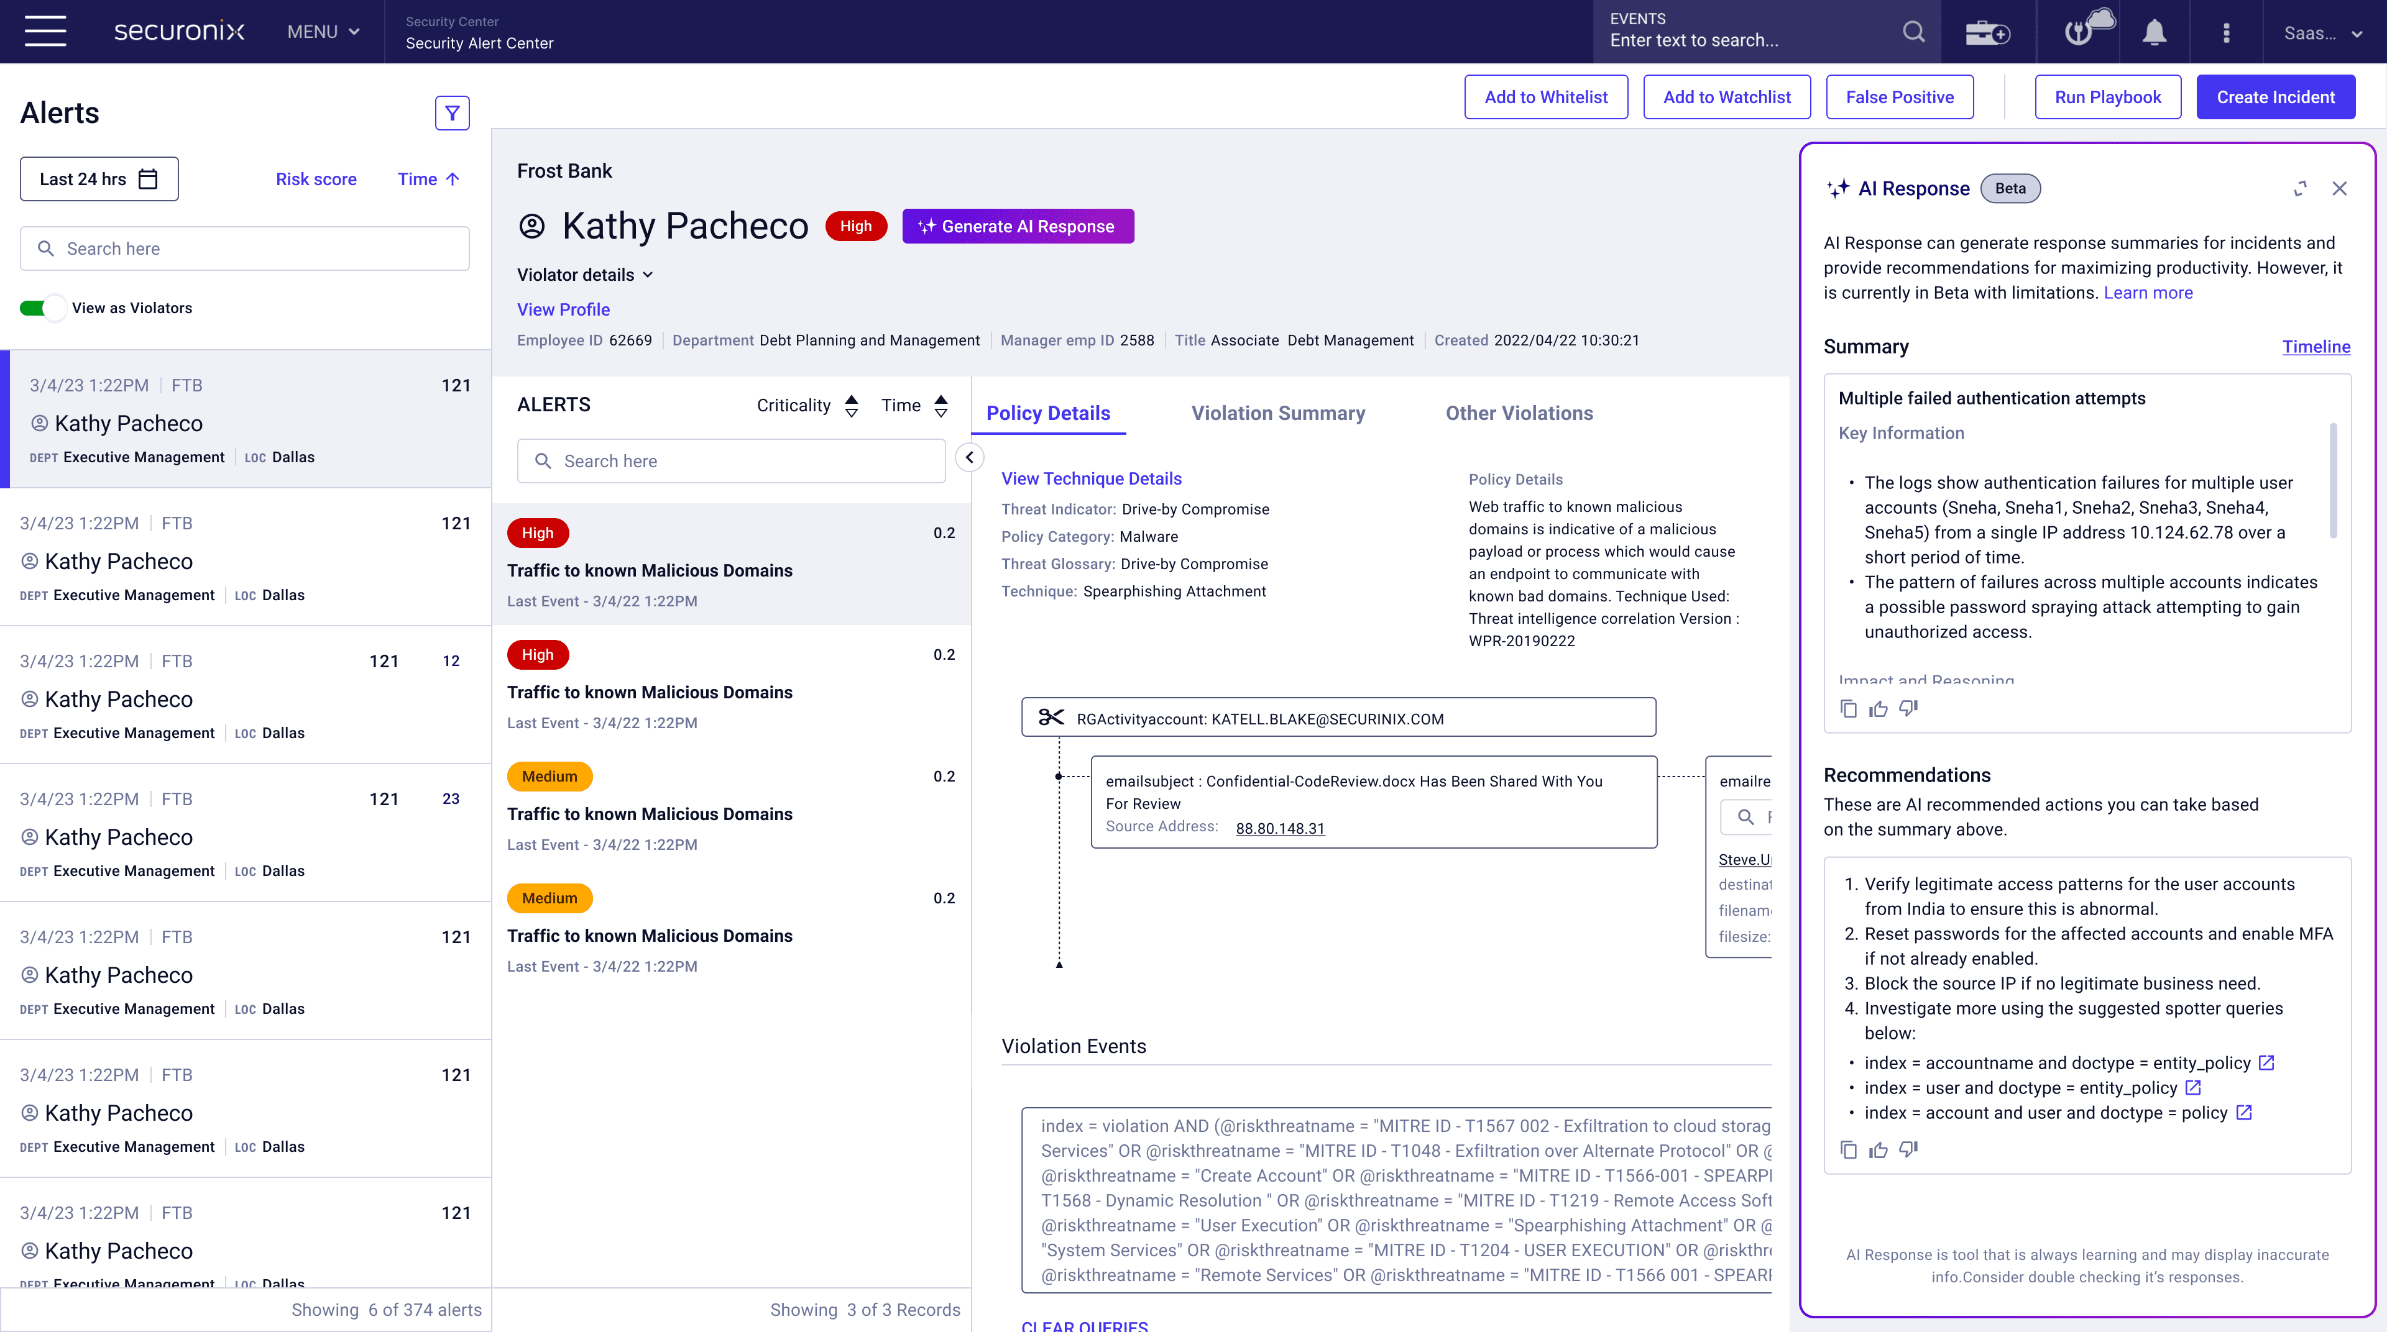Open the Last 24 hrs date picker
This screenshot has height=1332, width=2387.
[99, 179]
